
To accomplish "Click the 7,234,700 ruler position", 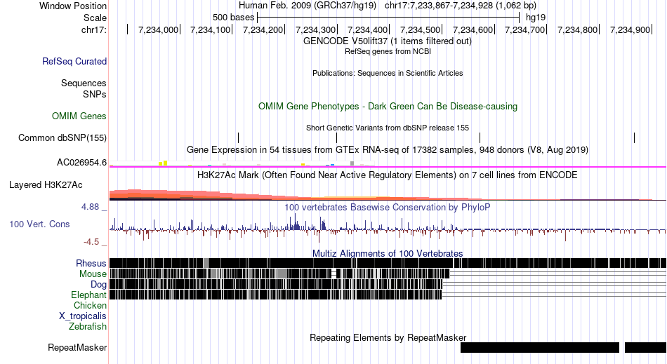I will 525,29.
